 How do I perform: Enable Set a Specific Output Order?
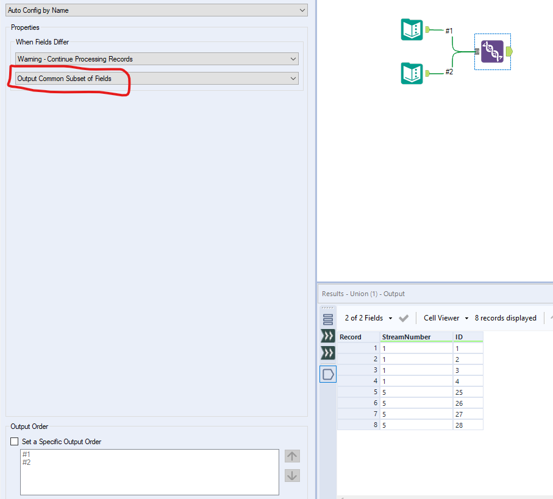[14, 441]
